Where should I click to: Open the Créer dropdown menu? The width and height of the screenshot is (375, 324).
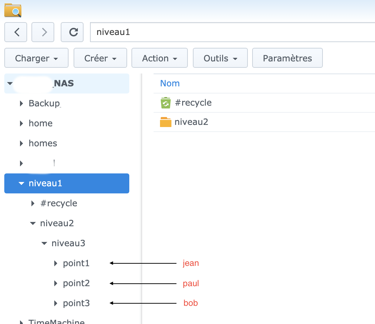point(100,58)
